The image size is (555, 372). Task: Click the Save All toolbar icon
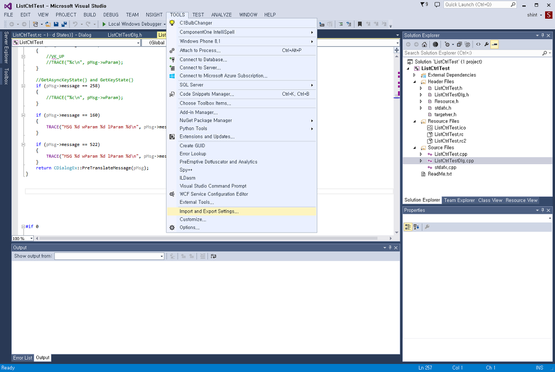point(63,24)
